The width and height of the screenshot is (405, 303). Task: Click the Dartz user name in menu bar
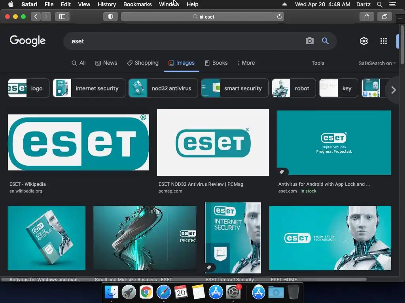click(363, 4)
